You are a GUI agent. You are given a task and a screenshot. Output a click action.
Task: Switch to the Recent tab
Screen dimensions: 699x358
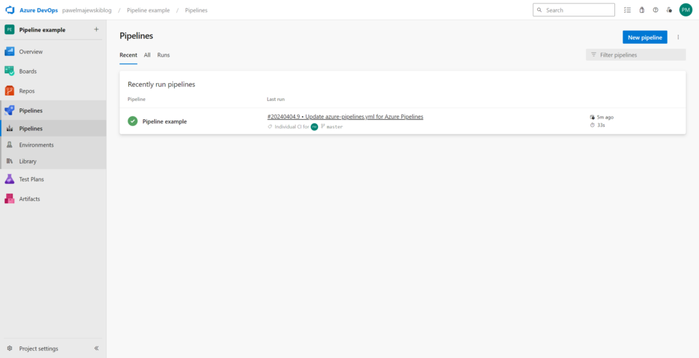tap(128, 55)
